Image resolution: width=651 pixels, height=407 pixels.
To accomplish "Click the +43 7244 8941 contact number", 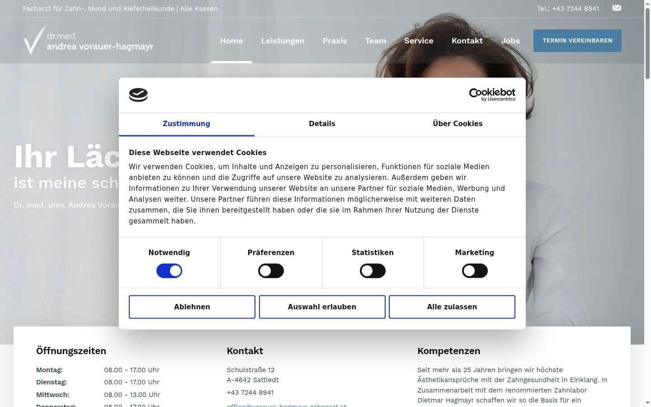I will (250, 393).
